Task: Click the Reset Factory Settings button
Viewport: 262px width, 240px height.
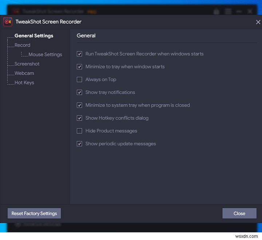Action: (x=34, y=213)
